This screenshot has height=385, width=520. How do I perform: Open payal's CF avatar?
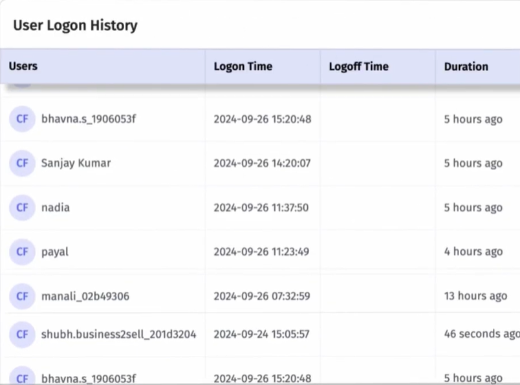(x=21, y=252)
